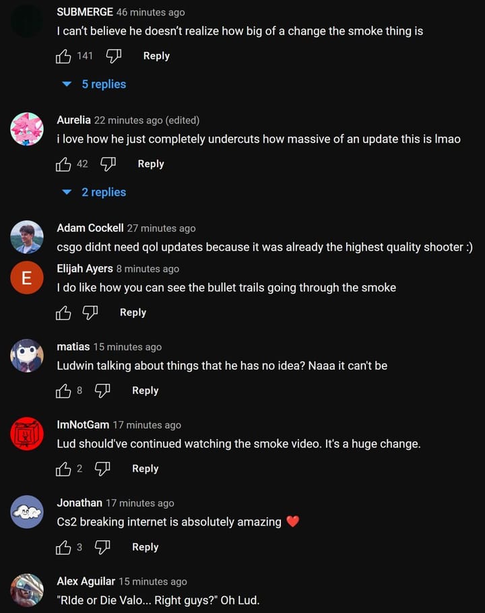Reply to SUBMERGE's comment
The width and height of the screenshot is (485, 613).
click(x=156, y=56)
